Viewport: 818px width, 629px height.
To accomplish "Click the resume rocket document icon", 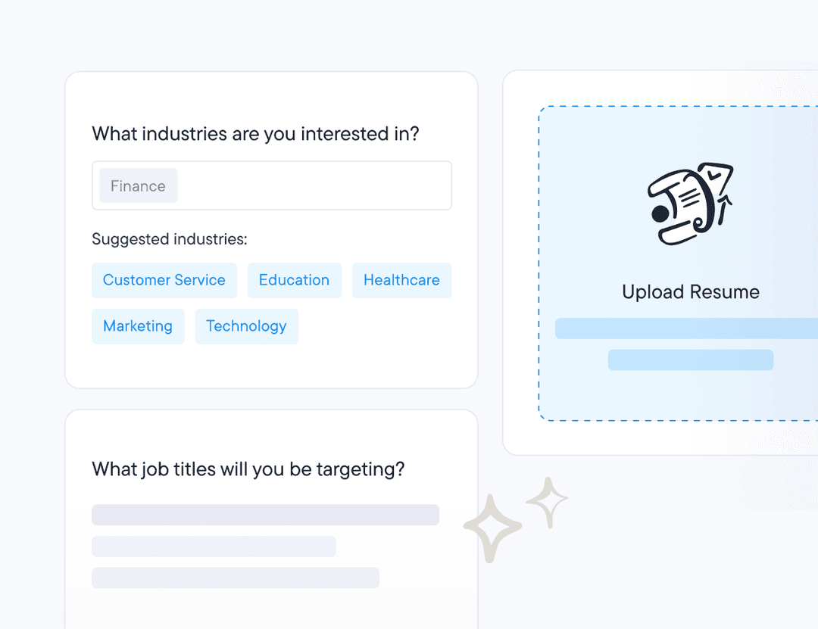I will 690,203.
